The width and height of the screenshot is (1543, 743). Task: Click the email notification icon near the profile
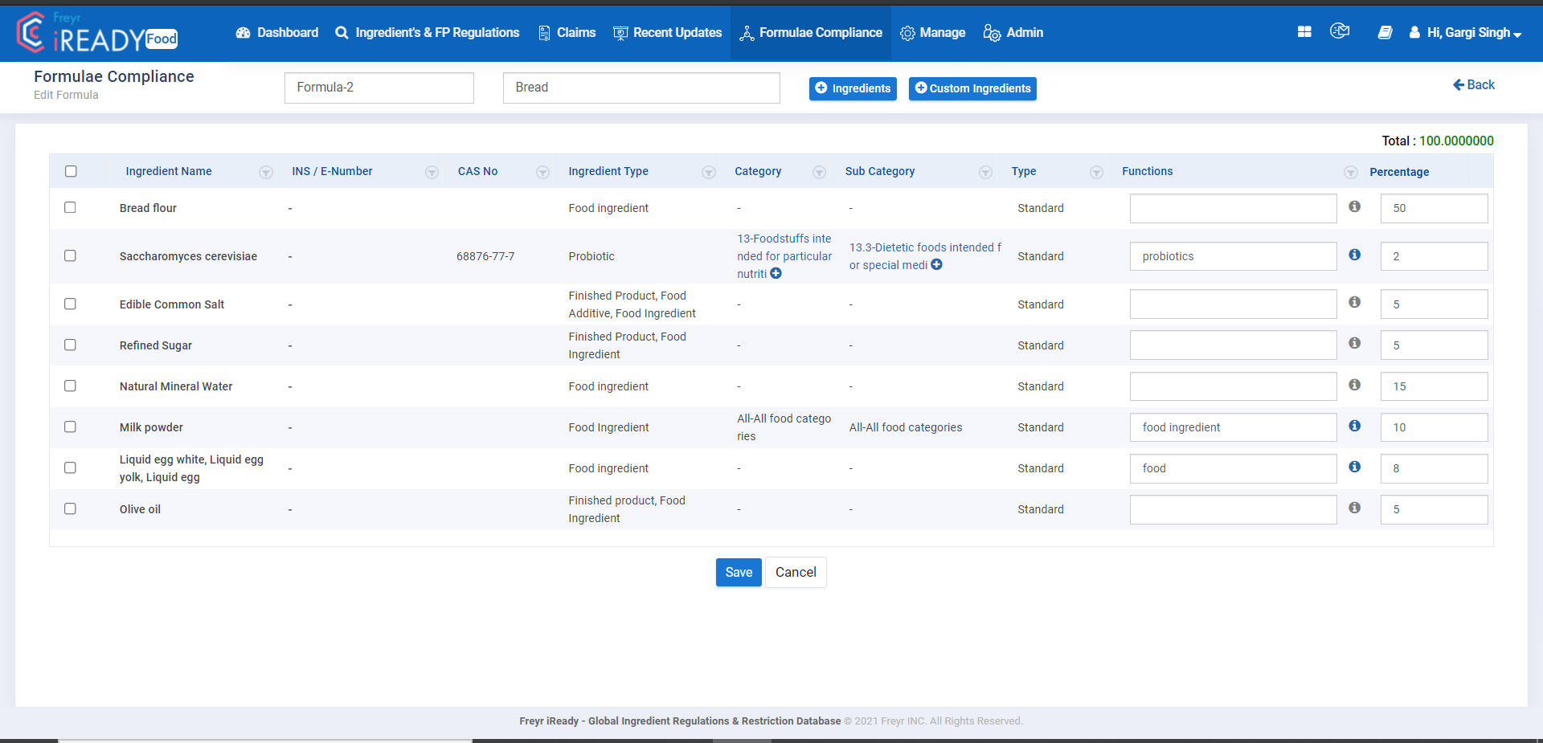point(1339,31)
